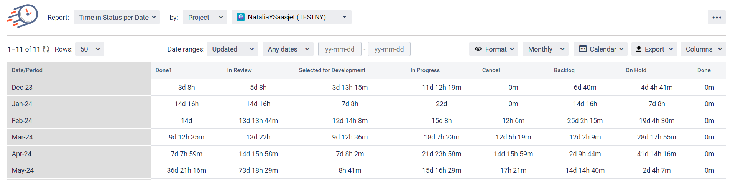Screen dimensions: 733x180
Task: Click the '73d 18h 29m' In Review cell
Action: pos(258,170)
